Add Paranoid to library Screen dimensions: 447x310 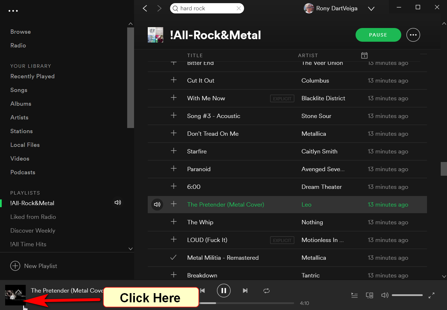point(173,169)
